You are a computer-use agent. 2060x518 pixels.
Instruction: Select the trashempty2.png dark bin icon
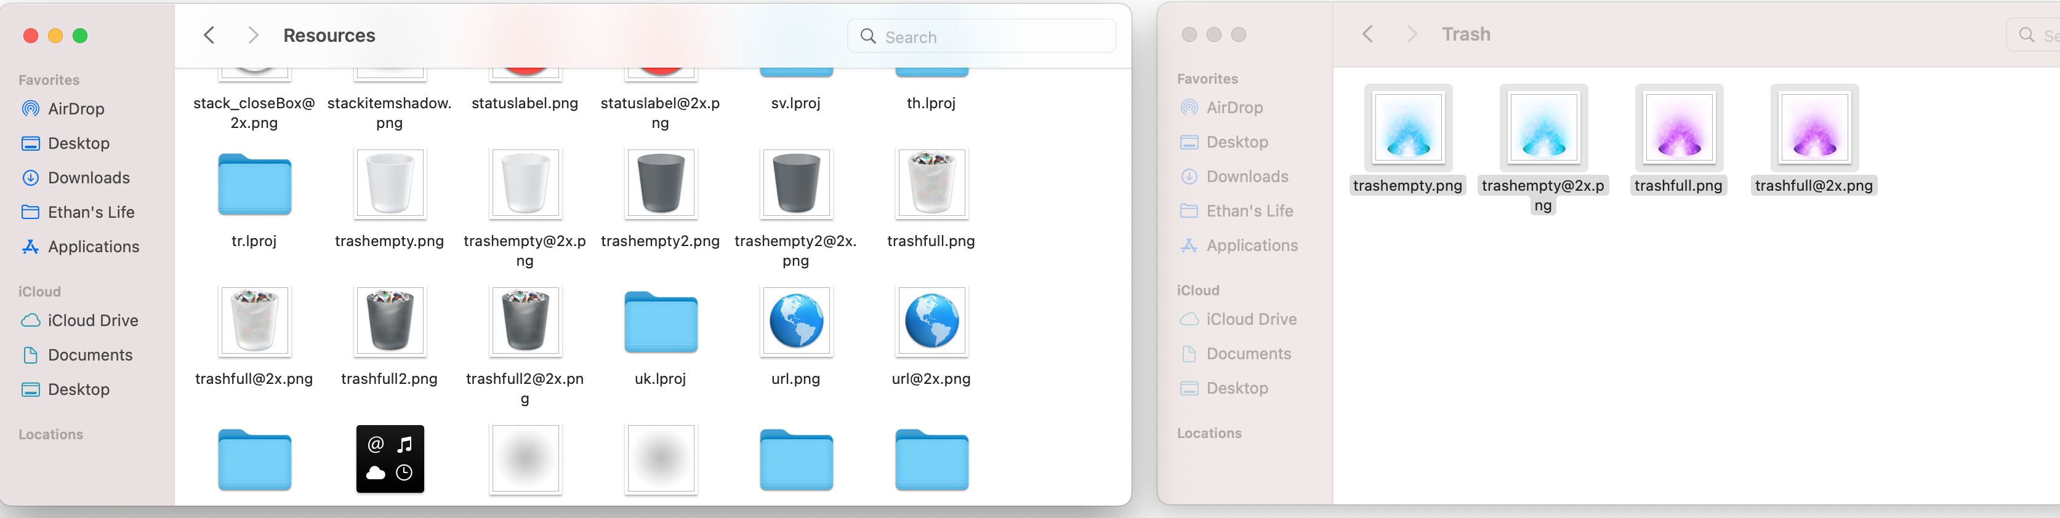[661, 184]
